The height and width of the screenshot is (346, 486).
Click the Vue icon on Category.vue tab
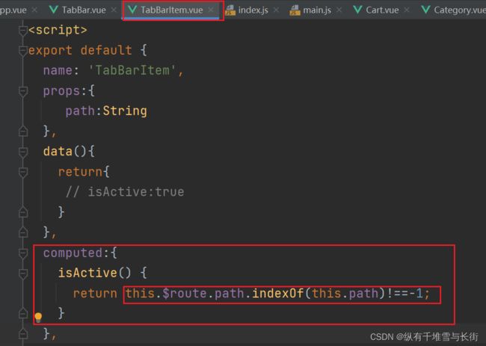426,10
